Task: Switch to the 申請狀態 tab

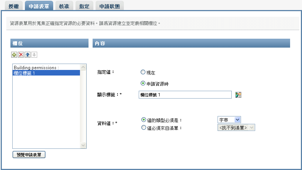Action: tap(110, 6)
